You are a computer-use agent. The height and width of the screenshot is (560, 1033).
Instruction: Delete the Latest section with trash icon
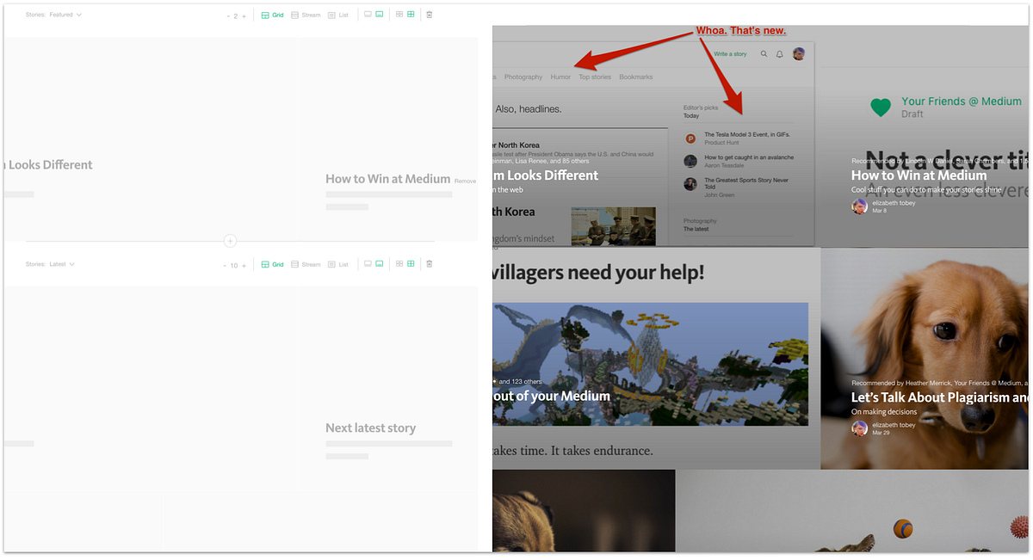[430, 263]
